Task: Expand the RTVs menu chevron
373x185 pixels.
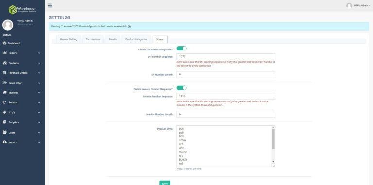Action: (39, 113)
